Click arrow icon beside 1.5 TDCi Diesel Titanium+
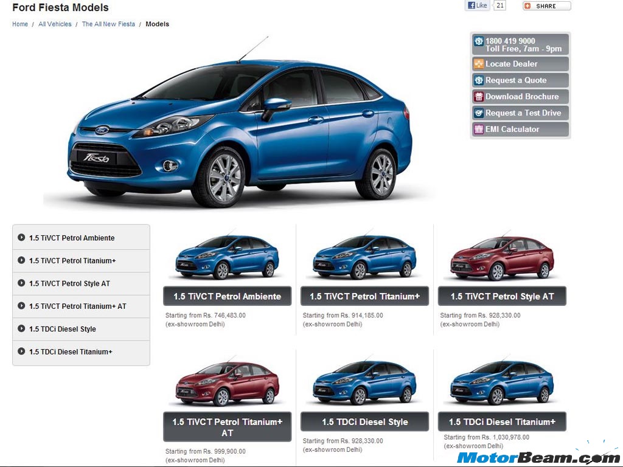623x467 pixels. (x=21, y=351)
